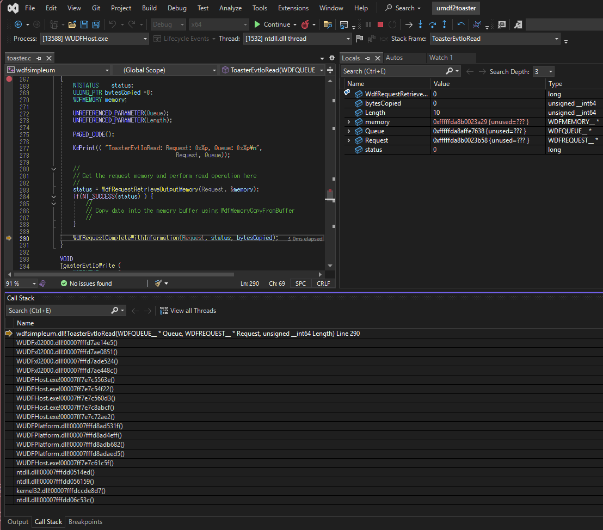The image size is (603, 530).
Task: Toggle pin on the toaster.c tab
Action: coord(39,58)
